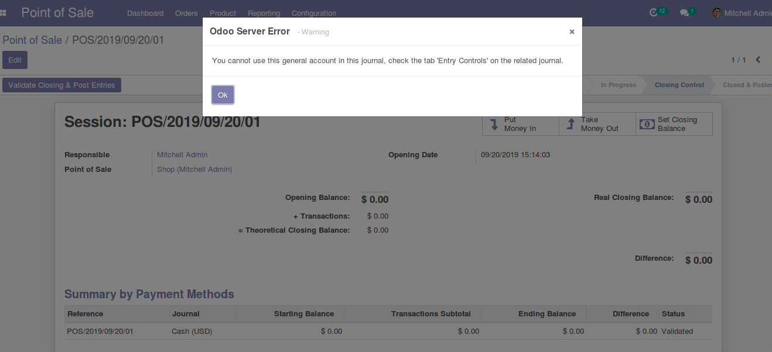Click the Real Closing Balance amount field
This screenshot has height=352, width=772.
[698, 199]
